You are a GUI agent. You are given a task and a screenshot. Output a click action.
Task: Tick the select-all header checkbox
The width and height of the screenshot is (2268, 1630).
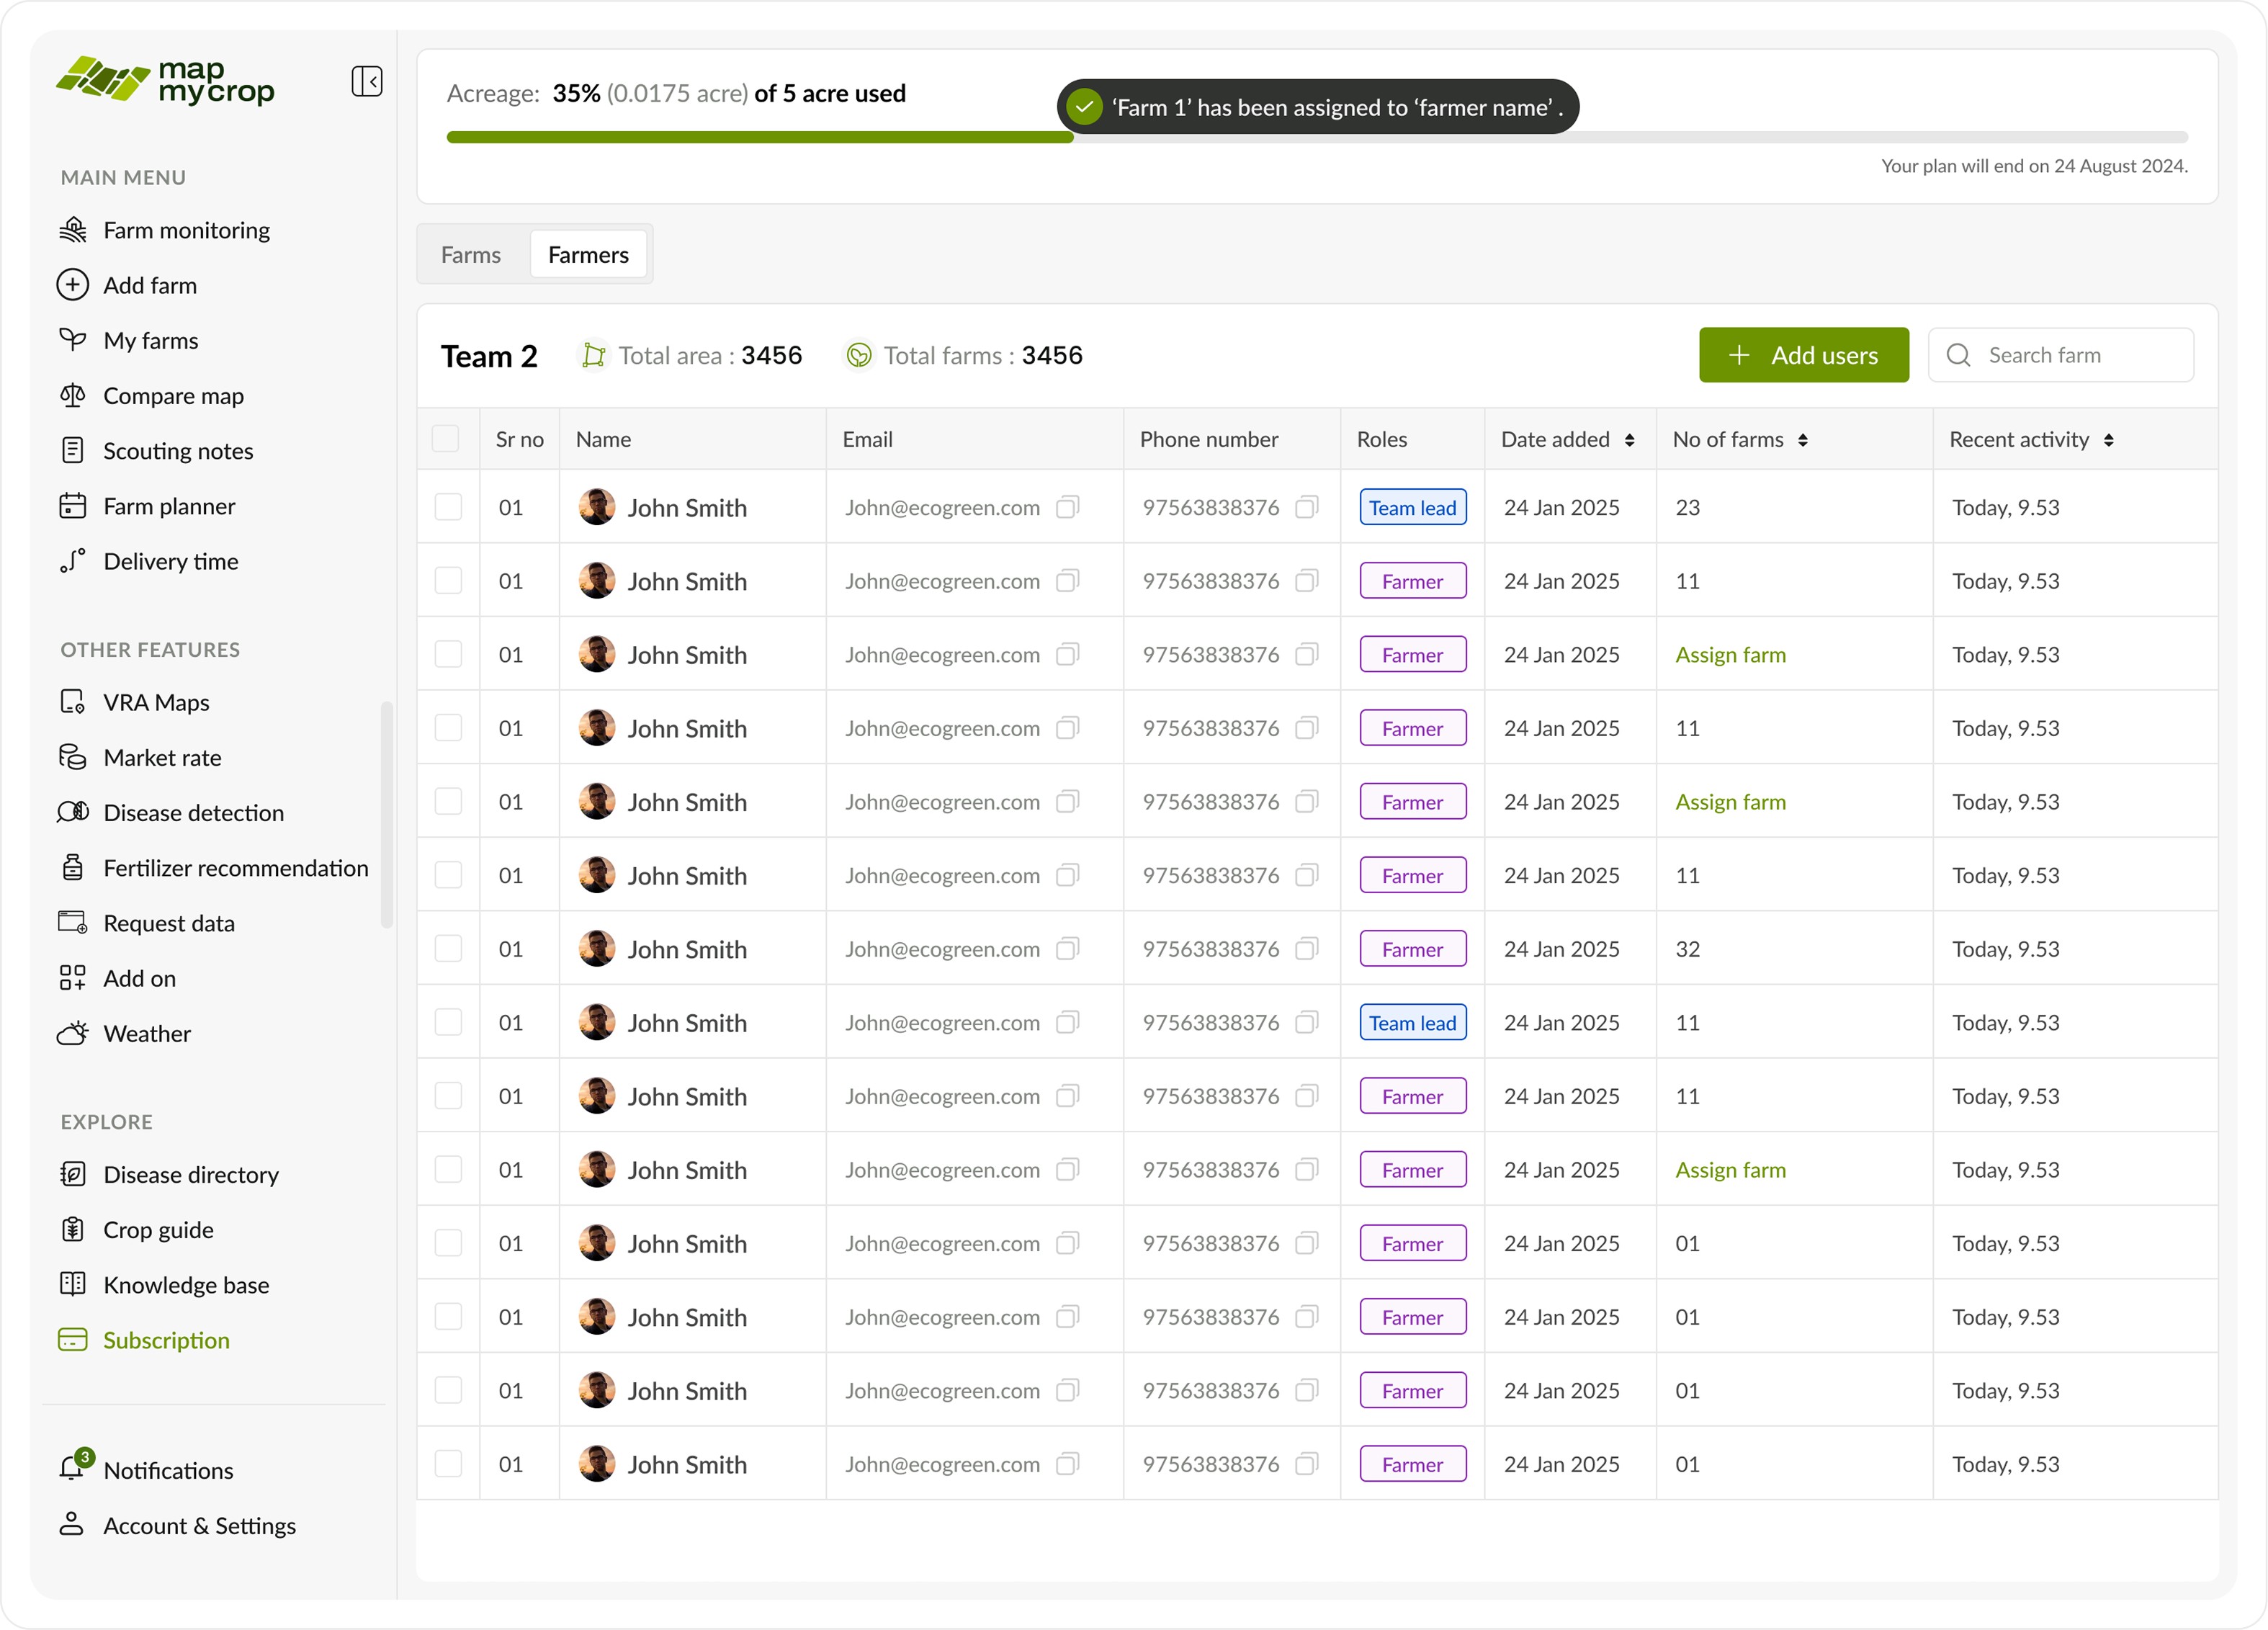click(445, 439)
